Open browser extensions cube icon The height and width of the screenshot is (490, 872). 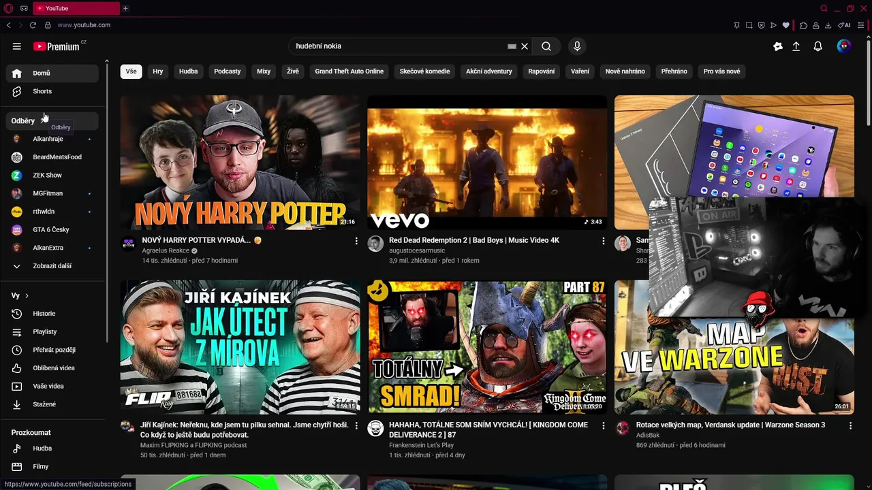click(803, 25)
